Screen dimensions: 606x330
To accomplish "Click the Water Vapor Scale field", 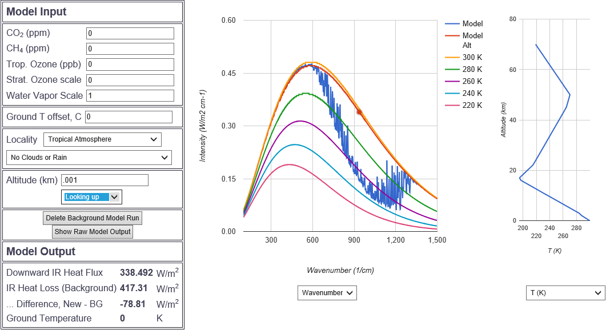I will (x=130, y=96).
